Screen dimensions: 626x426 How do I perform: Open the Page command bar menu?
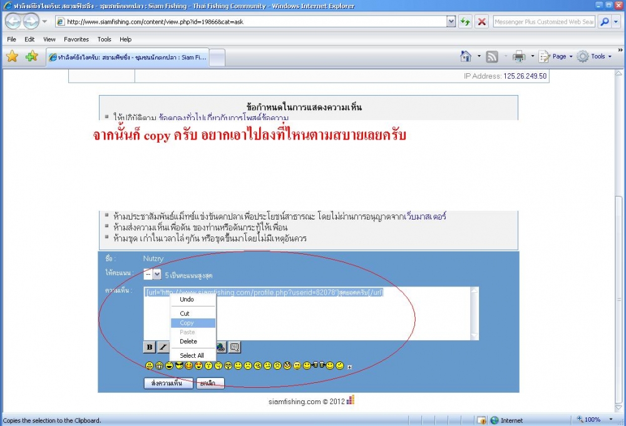pos(556,57)
